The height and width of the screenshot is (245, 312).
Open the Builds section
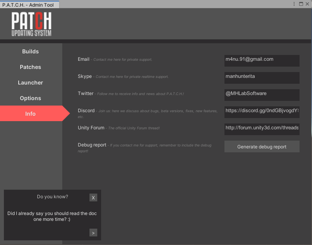point(30,51)
